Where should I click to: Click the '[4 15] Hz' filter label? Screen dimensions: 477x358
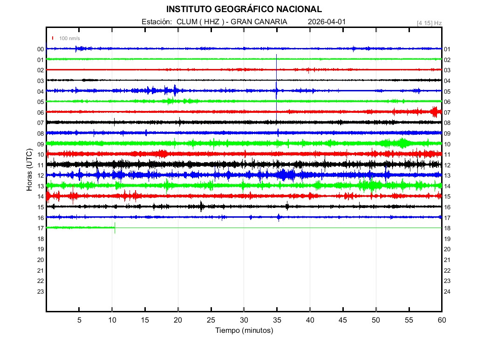pyautogui.click(x=429, y=23)
